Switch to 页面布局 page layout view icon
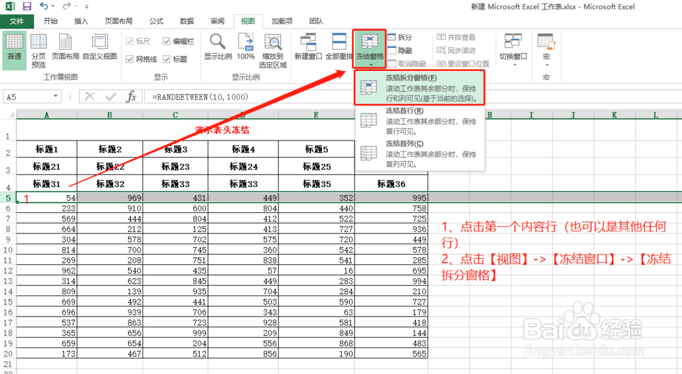682x374 pixels. [65, 47]
